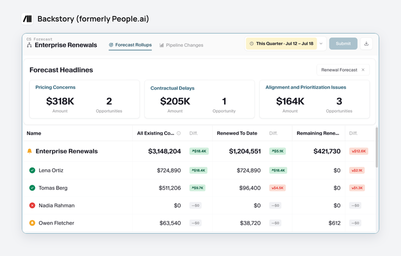Image resolution: width=401 pixels, height=256 pixels.
Task: Click the $96,400 value for Tomas Berg
Action: coord(250,188)
